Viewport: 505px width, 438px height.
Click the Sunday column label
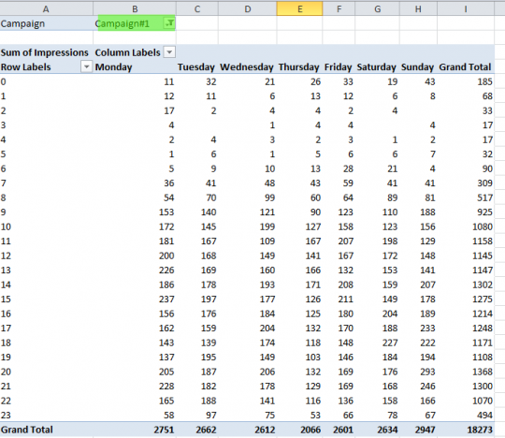click(x=417, y=66)
